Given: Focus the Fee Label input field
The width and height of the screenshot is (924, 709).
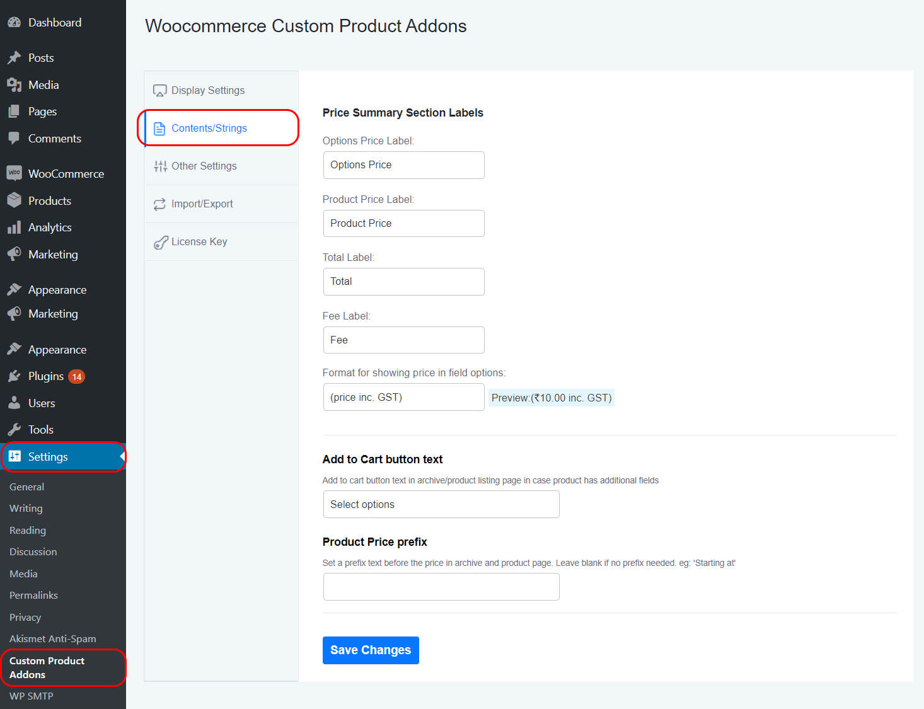Looking at the screenshot, I should tap(404, 340).
